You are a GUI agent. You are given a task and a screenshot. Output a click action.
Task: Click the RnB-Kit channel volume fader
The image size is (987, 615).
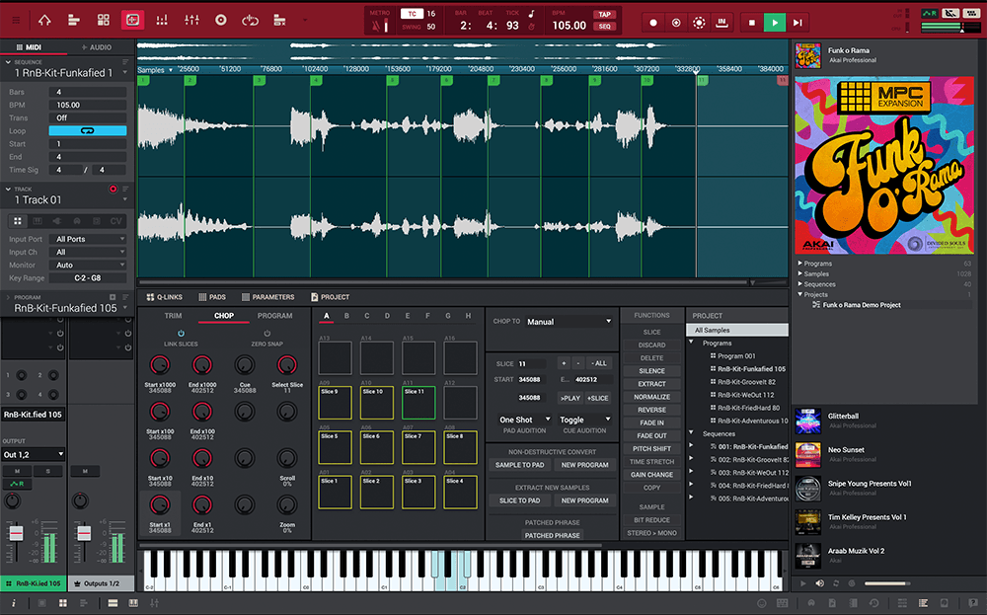click(16, 533)
